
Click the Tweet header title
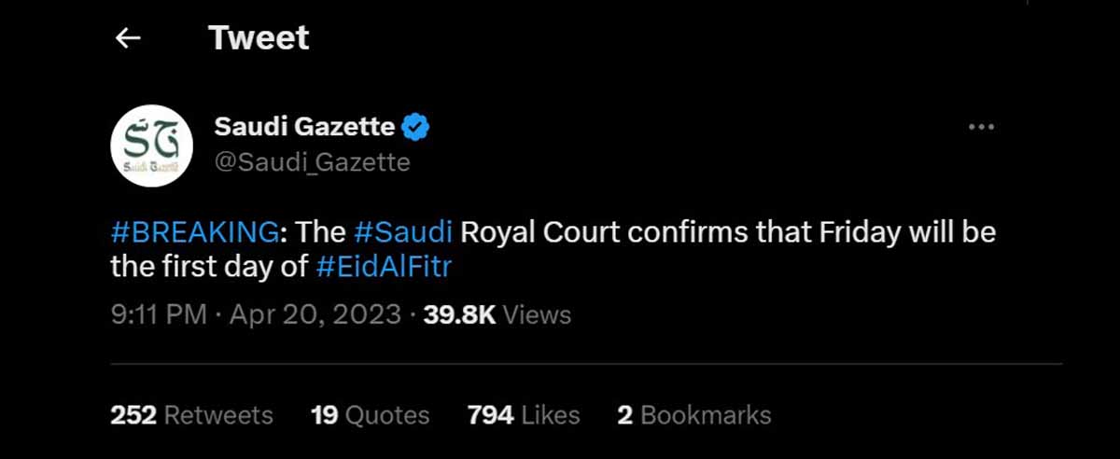click(259, 38)
